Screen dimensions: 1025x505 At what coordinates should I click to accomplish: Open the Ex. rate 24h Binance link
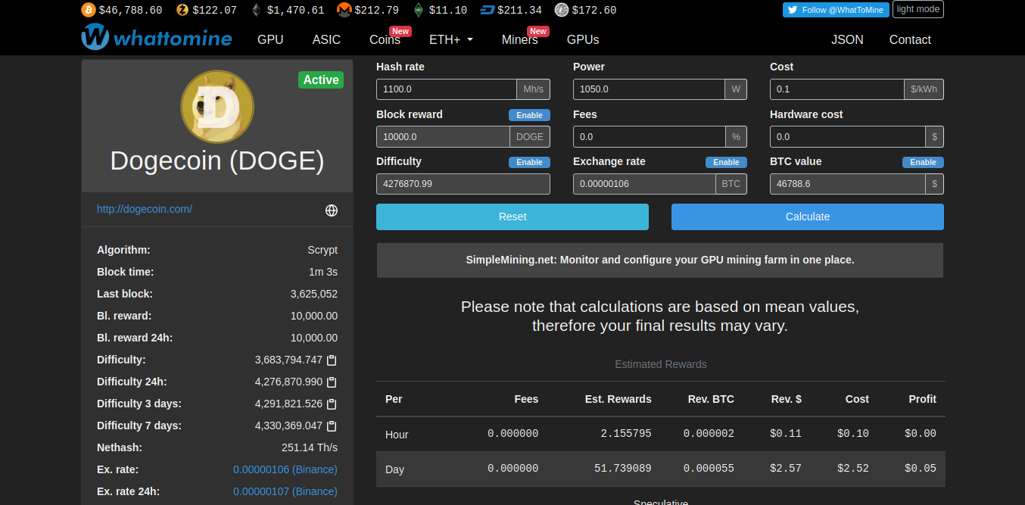pyautogui.click(x=285, y=491)
